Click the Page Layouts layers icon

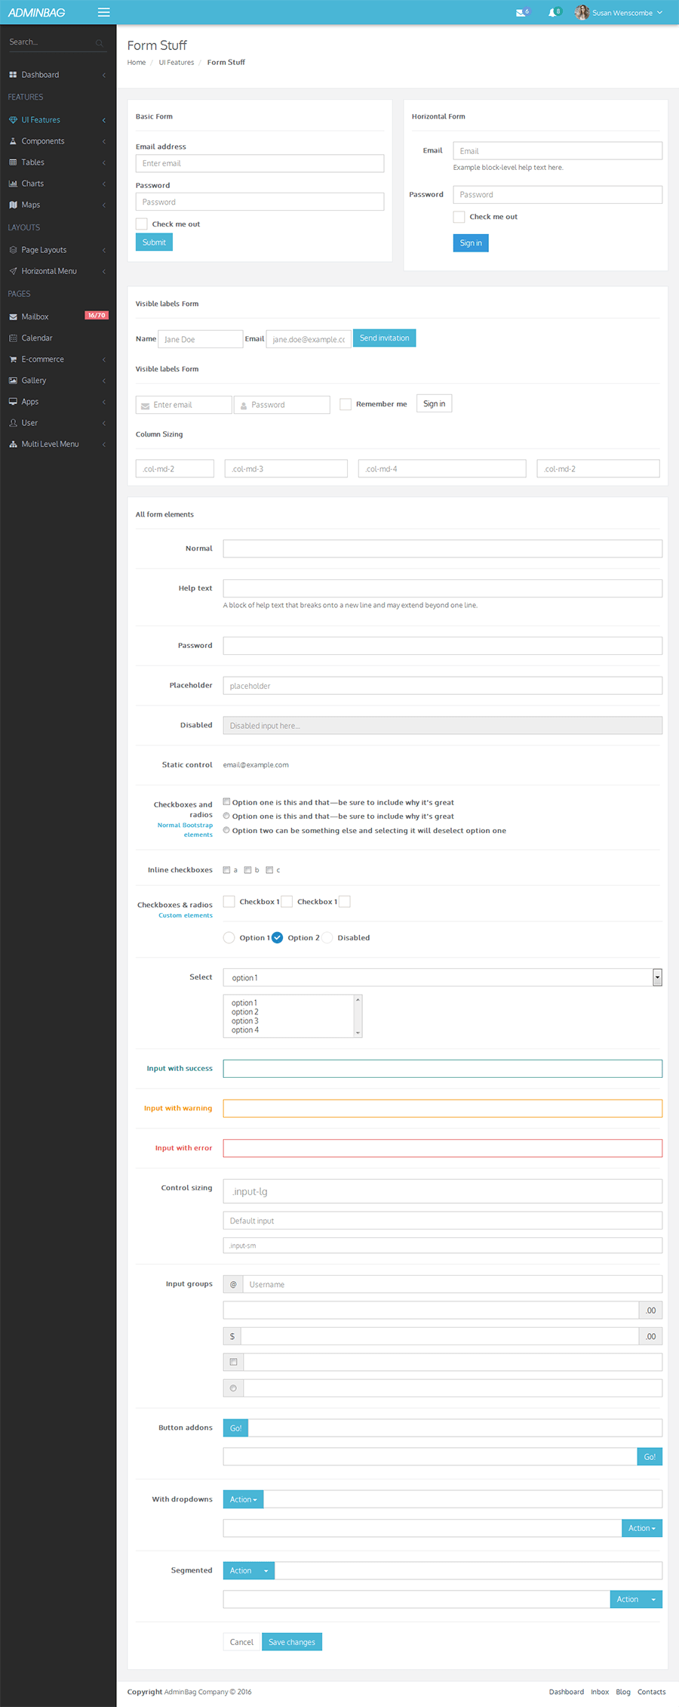tap(13, 250)
